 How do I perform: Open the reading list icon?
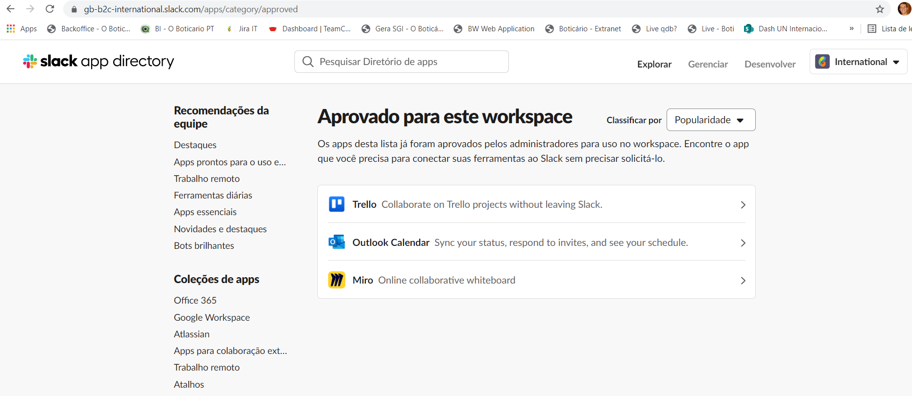(x=872, y=29)
